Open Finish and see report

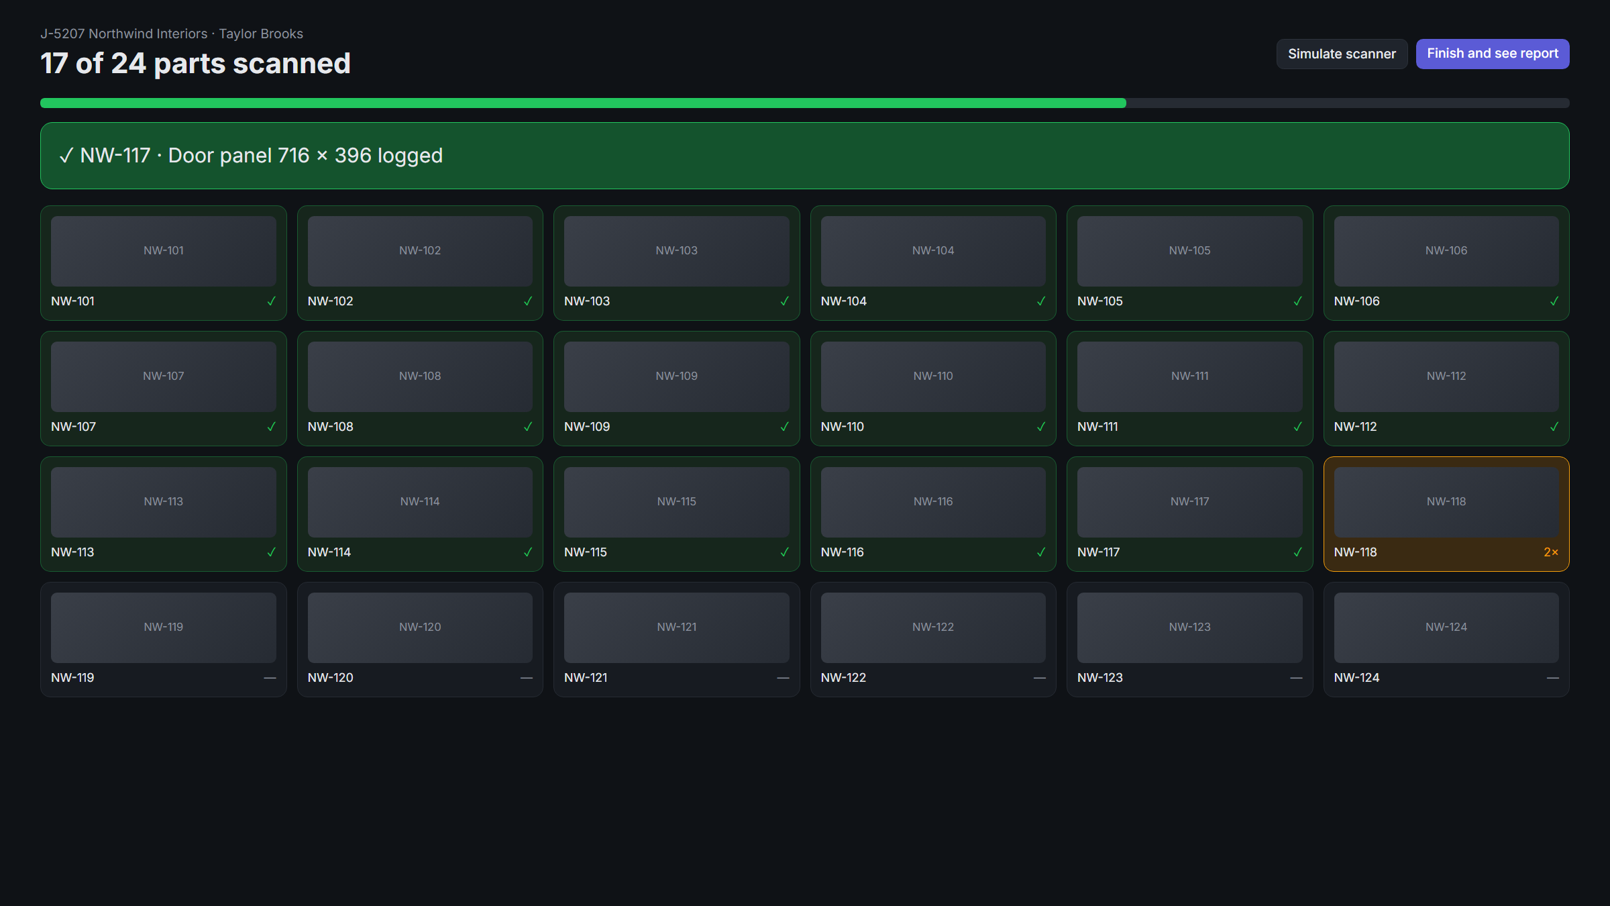click(x=1492, y=54)
